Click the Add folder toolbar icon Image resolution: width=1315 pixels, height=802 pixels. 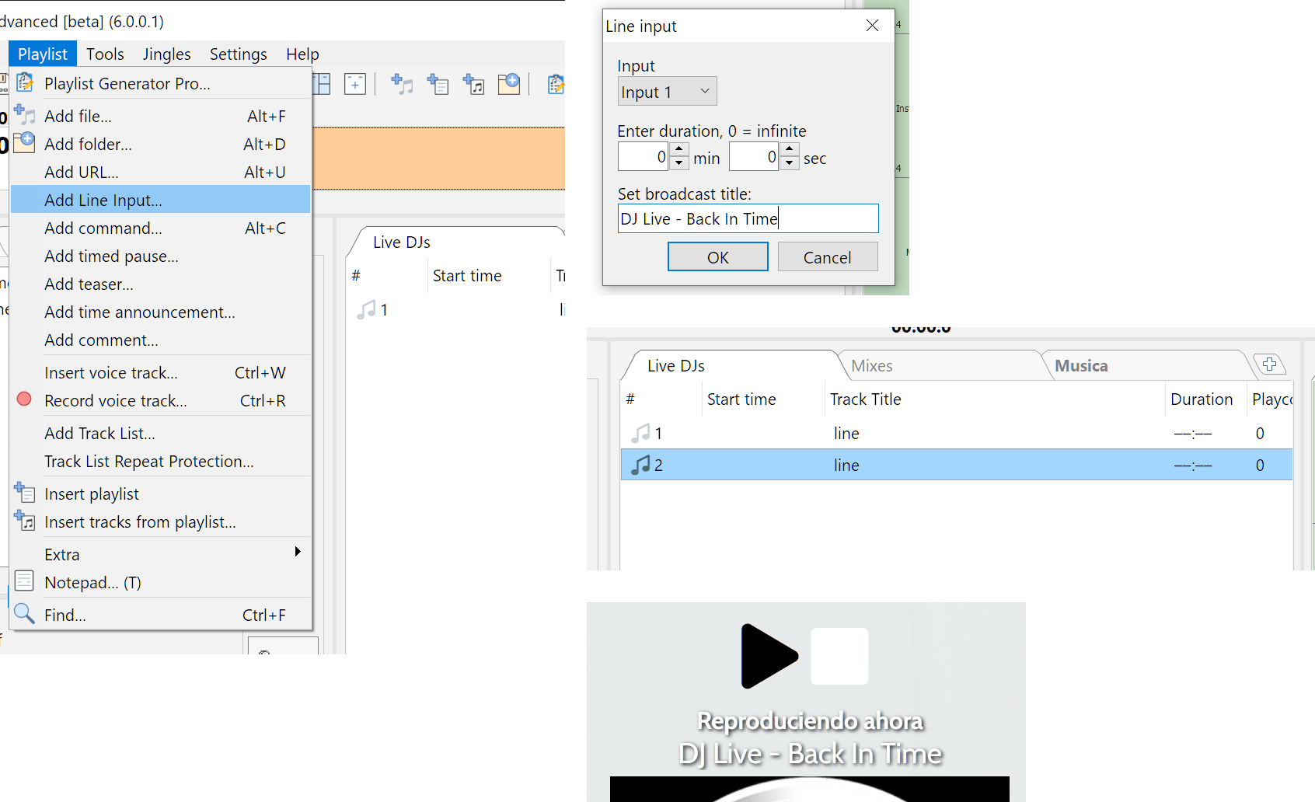(x=509, y=84)
